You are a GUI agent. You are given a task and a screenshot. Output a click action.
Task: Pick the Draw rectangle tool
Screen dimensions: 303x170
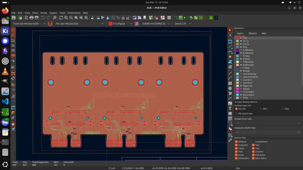pos(230,83)
